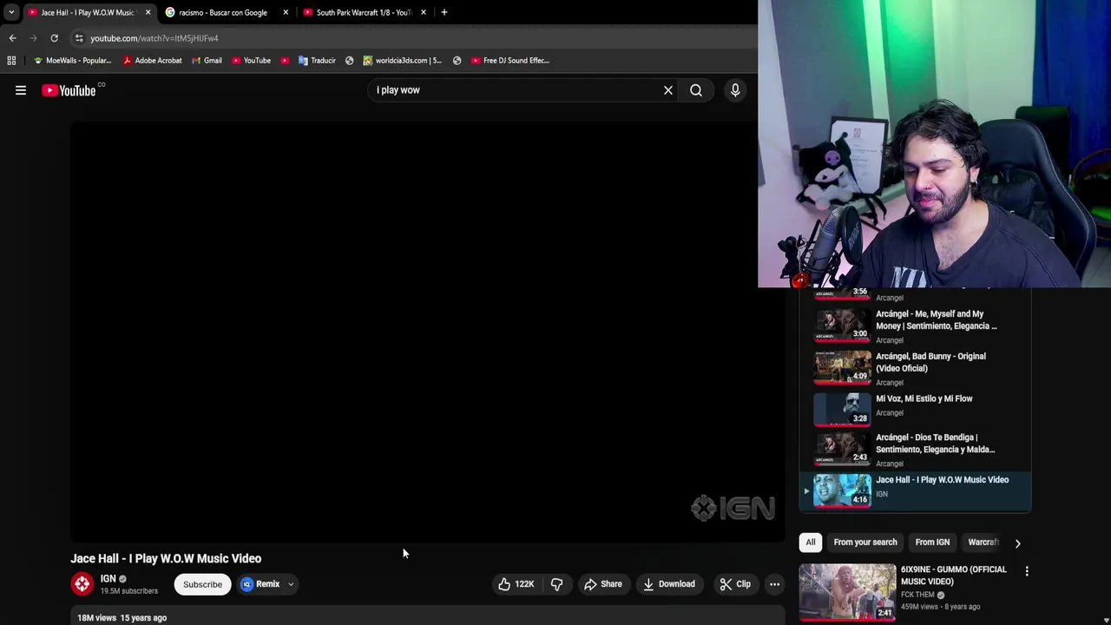Open IGN channel name link
This screenshot has height=625, width=1111.
click(108, 579)
